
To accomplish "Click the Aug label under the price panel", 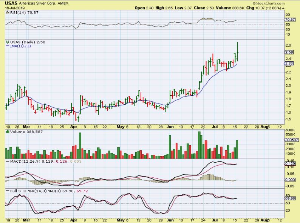I will click(x=264, y=126).
